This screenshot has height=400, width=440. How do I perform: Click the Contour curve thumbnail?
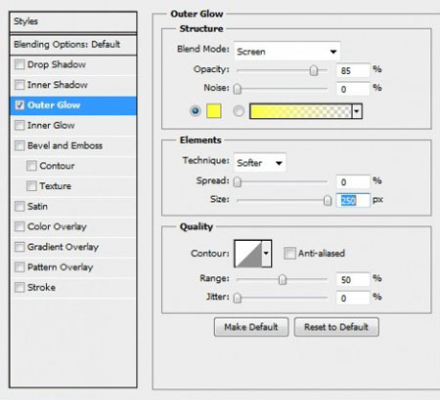coord(248,254)
